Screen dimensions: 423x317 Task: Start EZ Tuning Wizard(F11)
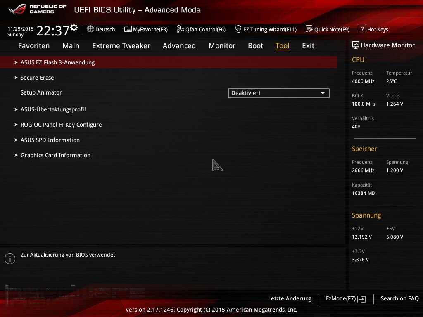tap(266, 29)
